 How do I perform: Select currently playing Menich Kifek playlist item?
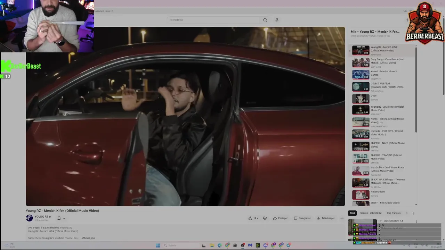(x=382, y=50)
